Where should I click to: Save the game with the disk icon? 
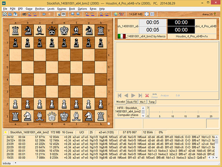15,14
